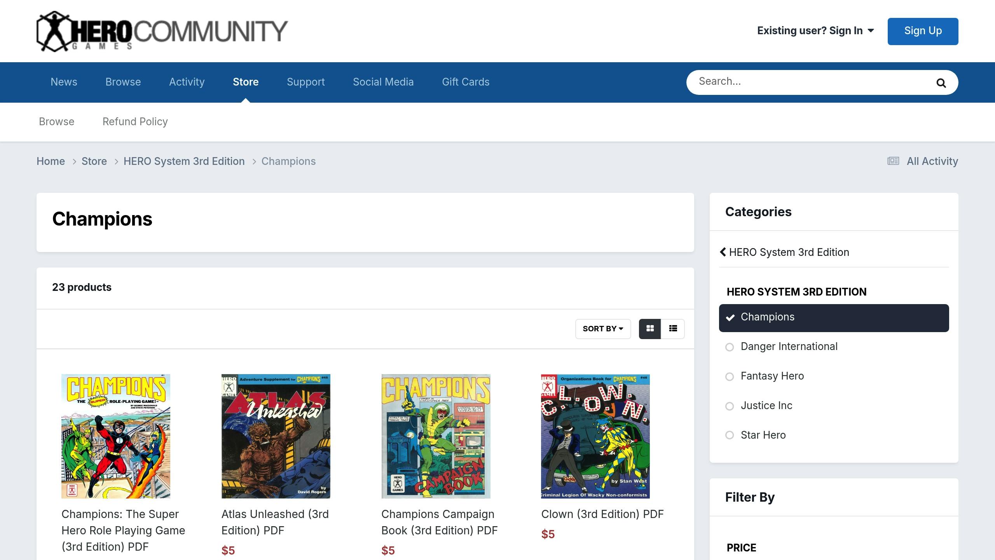Open the Champions Super Hero RPG cover thumbnail
The height and width of the screenshot is (560, 995).
(x=116, y=436)
